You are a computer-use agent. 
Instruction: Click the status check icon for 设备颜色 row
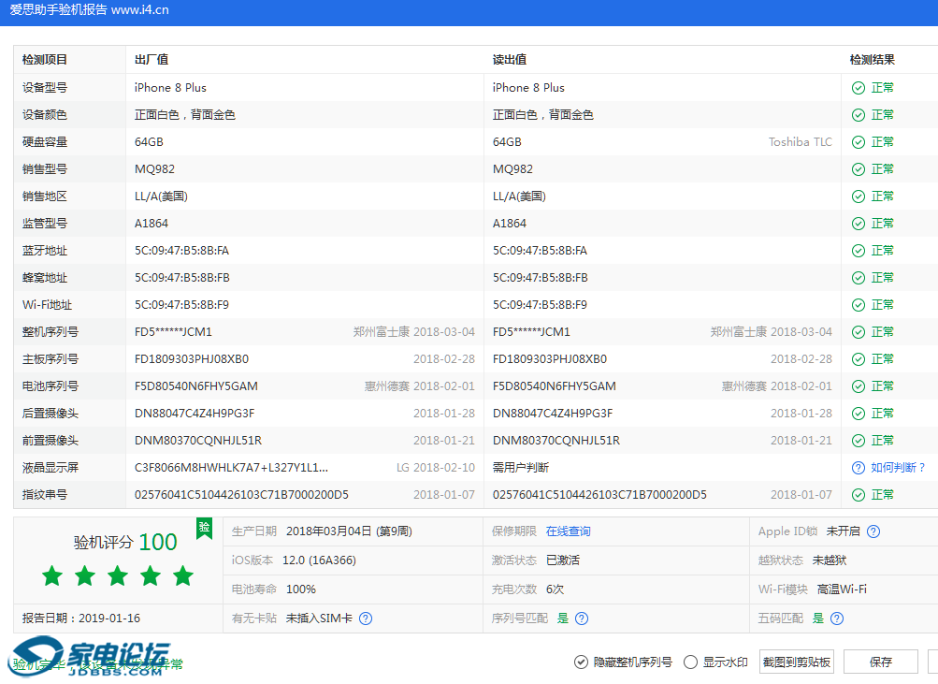click(x=859, y=115)
